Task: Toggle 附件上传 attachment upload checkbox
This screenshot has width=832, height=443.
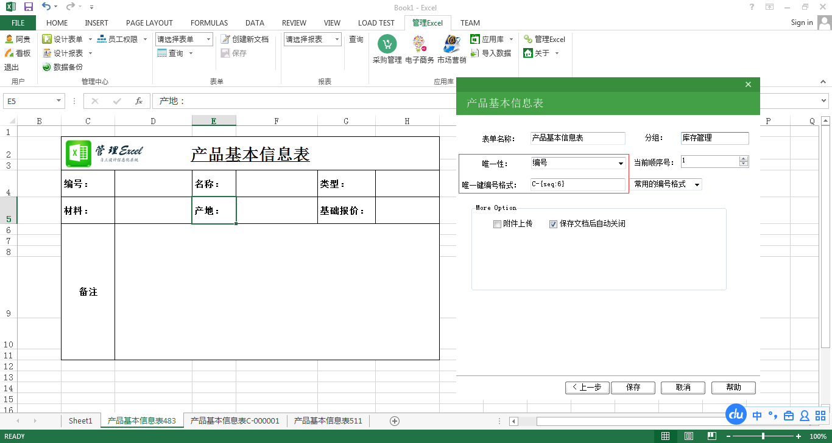Action: [497, 224]
